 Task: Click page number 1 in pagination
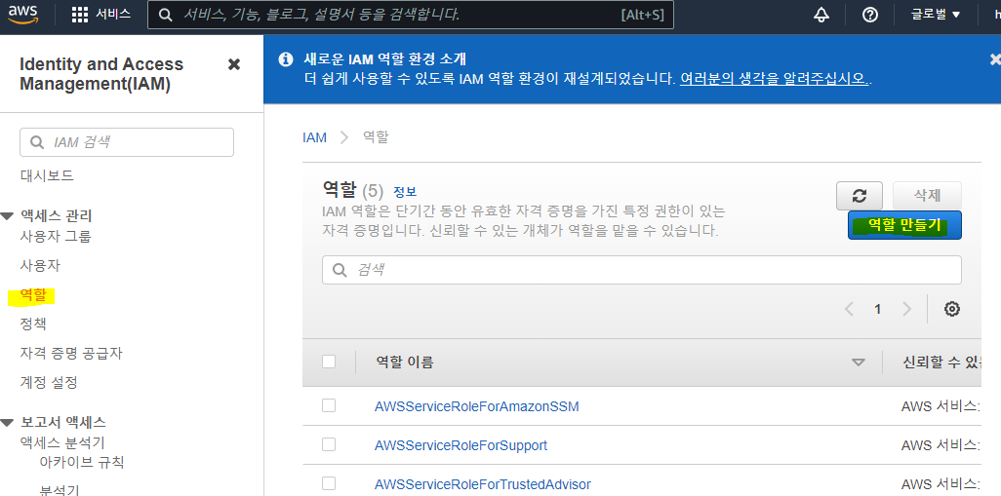point(878,309)
